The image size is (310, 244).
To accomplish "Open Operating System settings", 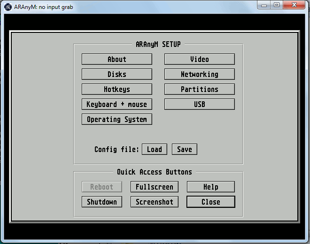I will point(117,119).
